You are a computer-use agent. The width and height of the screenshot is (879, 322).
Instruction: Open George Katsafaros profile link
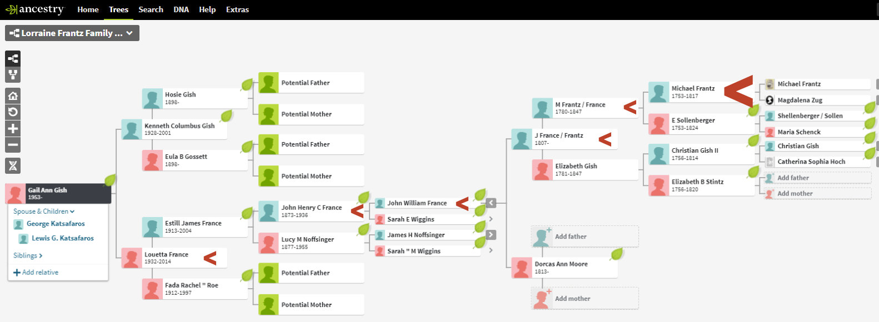[56, 224]
